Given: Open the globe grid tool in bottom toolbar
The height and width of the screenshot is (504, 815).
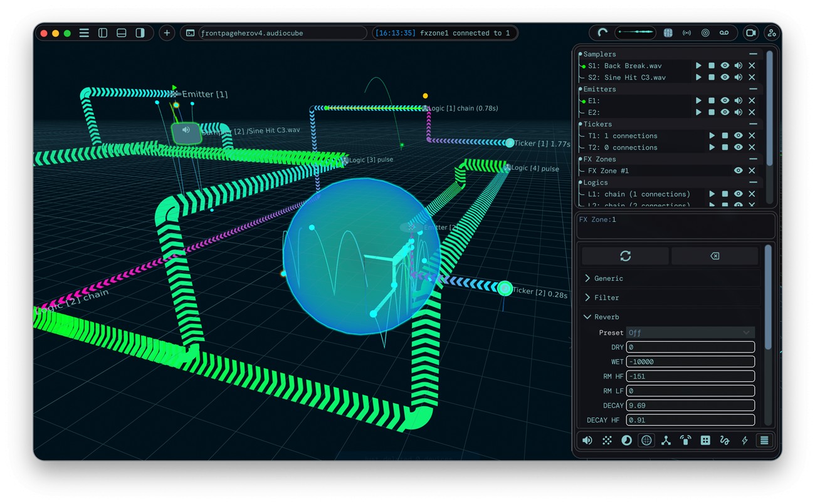Looking at the screenshot, I should point(646,441).
